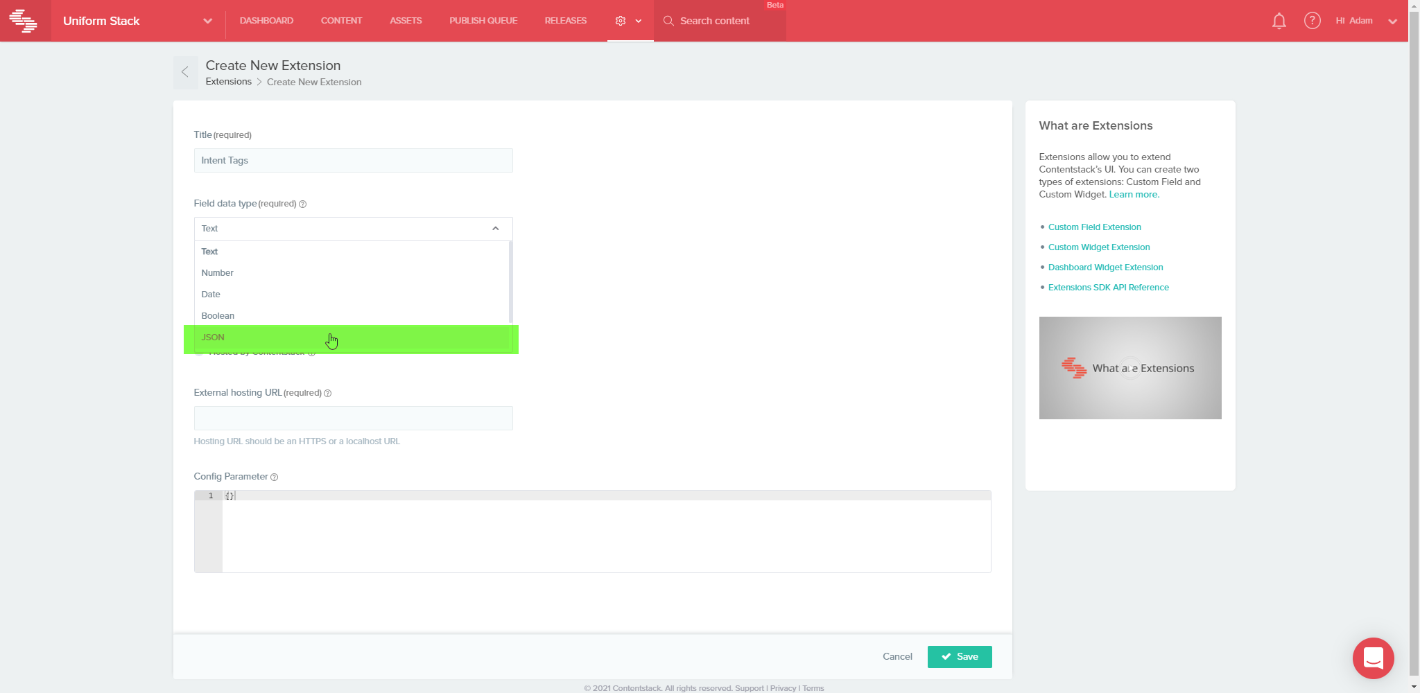Viewport: 1420px width, 693px height.
Task: Open the Publish Queue tab
Action: 483,21
